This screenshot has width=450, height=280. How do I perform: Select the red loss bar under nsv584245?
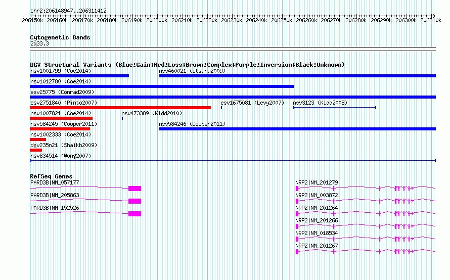[60, 129]
